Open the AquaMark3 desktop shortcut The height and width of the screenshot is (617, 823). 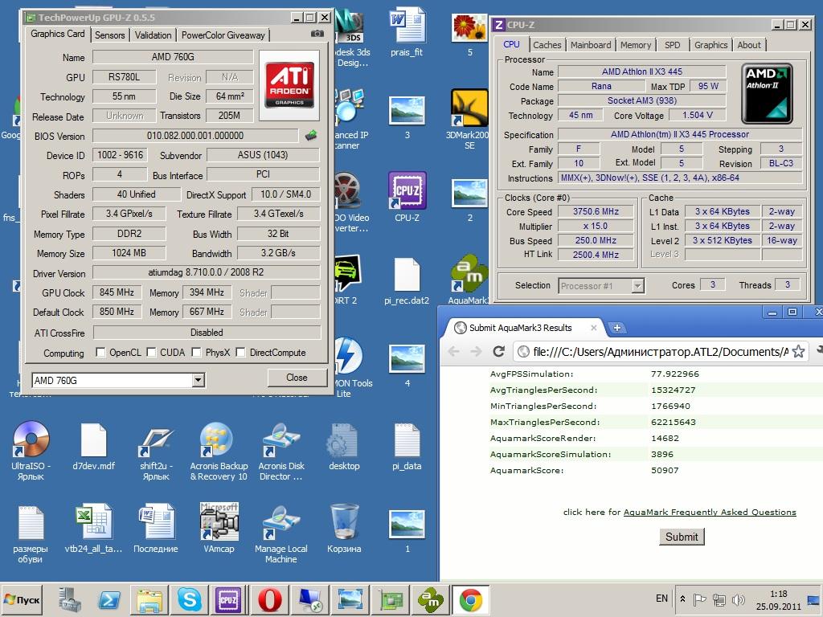pos(469,273)
